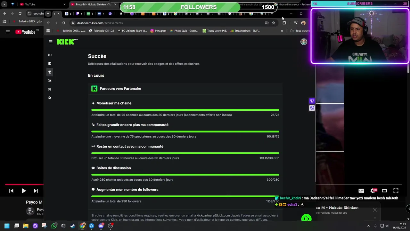Open WhatsApp from the taskbar
The height and width of the screenshot is (231, 410).
pyautogui.click(x=54, y=226)
